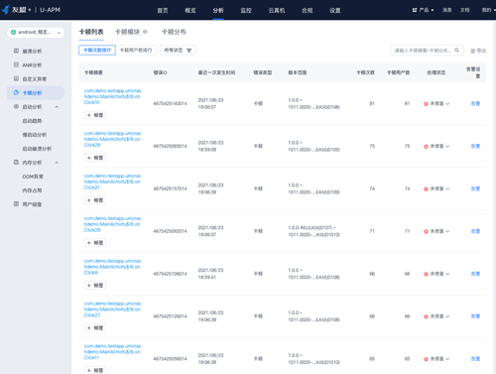Add 标签 to the Click10 row
496x374 pixels.
(x=95, y=115)
